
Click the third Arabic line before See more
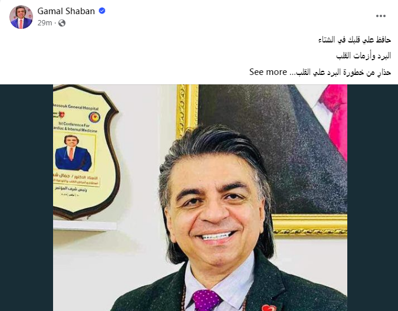tap(340, 72)
